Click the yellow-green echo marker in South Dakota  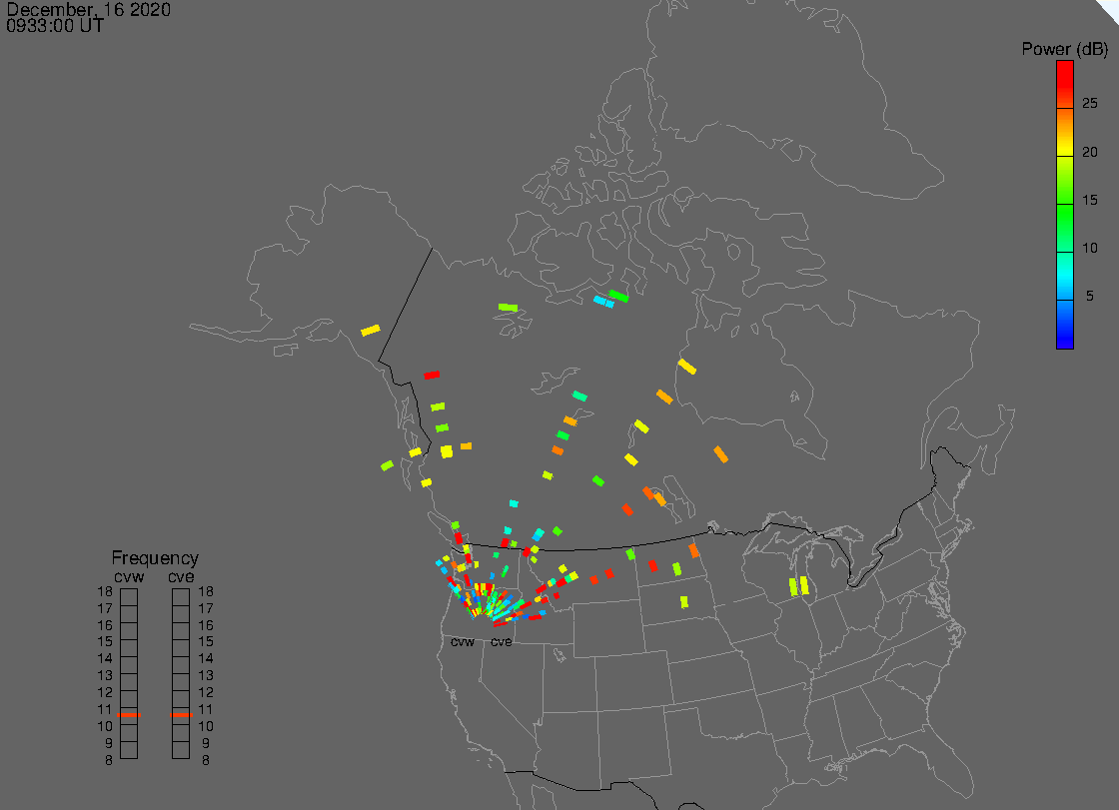pyautogui.click(x=684, y=601)
